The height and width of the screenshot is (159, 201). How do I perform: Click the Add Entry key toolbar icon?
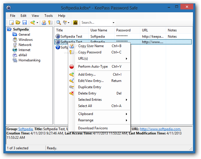tap(33, 23)
